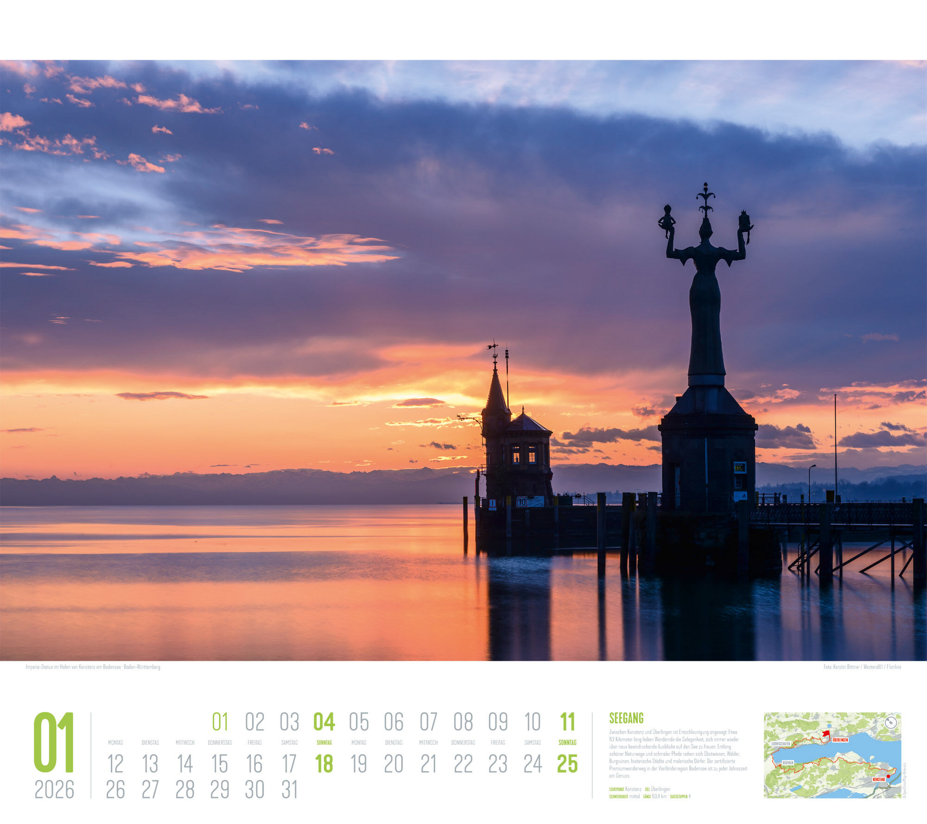Click the SEEGANG heading
Image resolution: width=927 pixels, height=824 pixels.
tap(626, 718)
